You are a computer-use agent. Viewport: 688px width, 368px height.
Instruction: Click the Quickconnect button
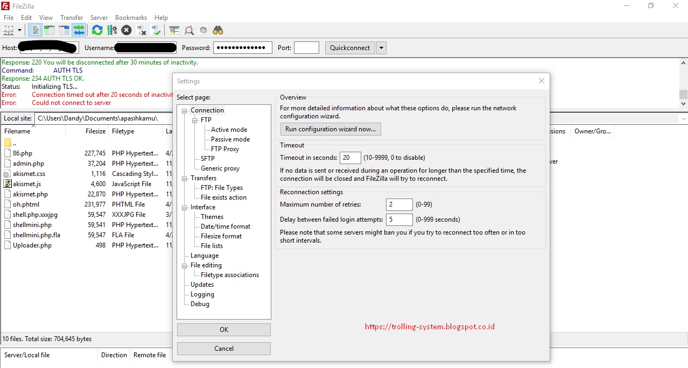(350, 48)
